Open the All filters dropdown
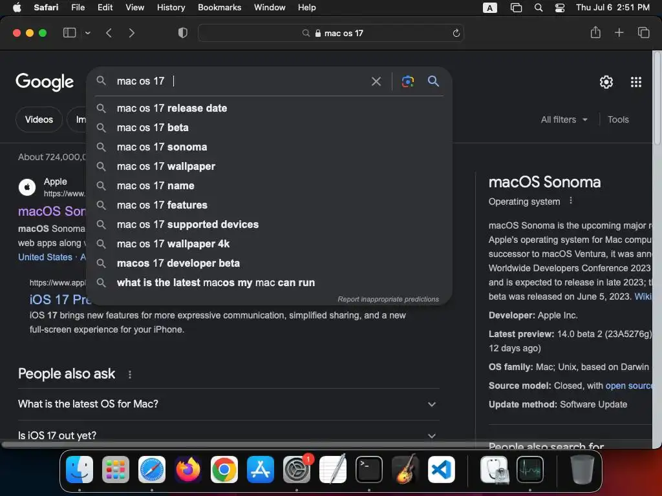 click(x=564, y=119)
